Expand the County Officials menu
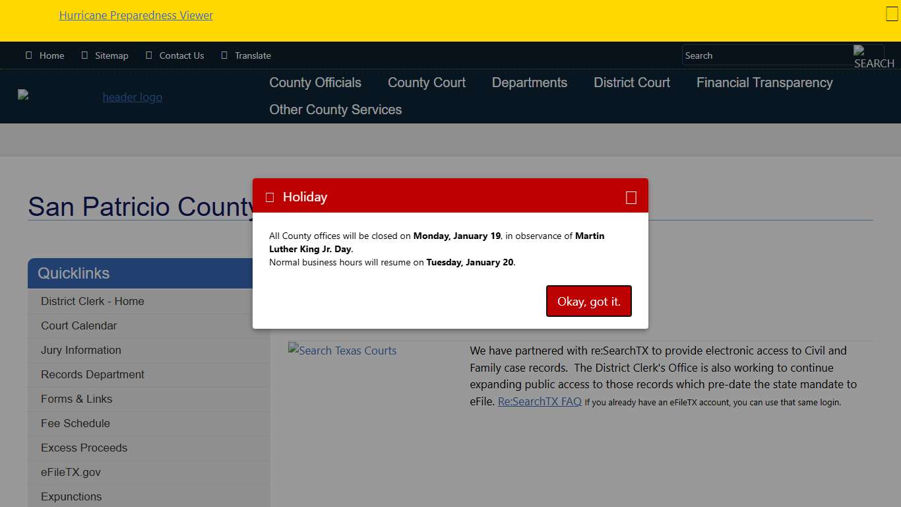The height and width of the screenshot is (507, 901). point(315,83)
